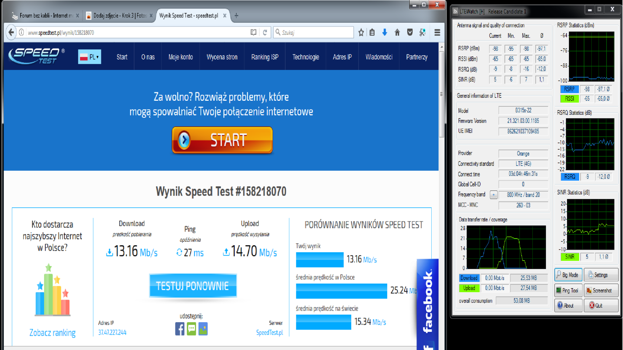The height and width of the screenshot is (350, 623).
Task: Open Big Mode in LTEWatch
Action: pos(568,275)
